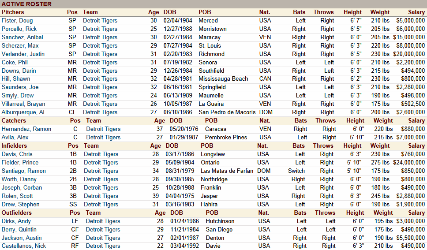Image resolution: width=427 pixels, height=250 pixels.
Task: Click Detroit Tigers link in Anibal Sanchez's row
Action: (100, 37)
